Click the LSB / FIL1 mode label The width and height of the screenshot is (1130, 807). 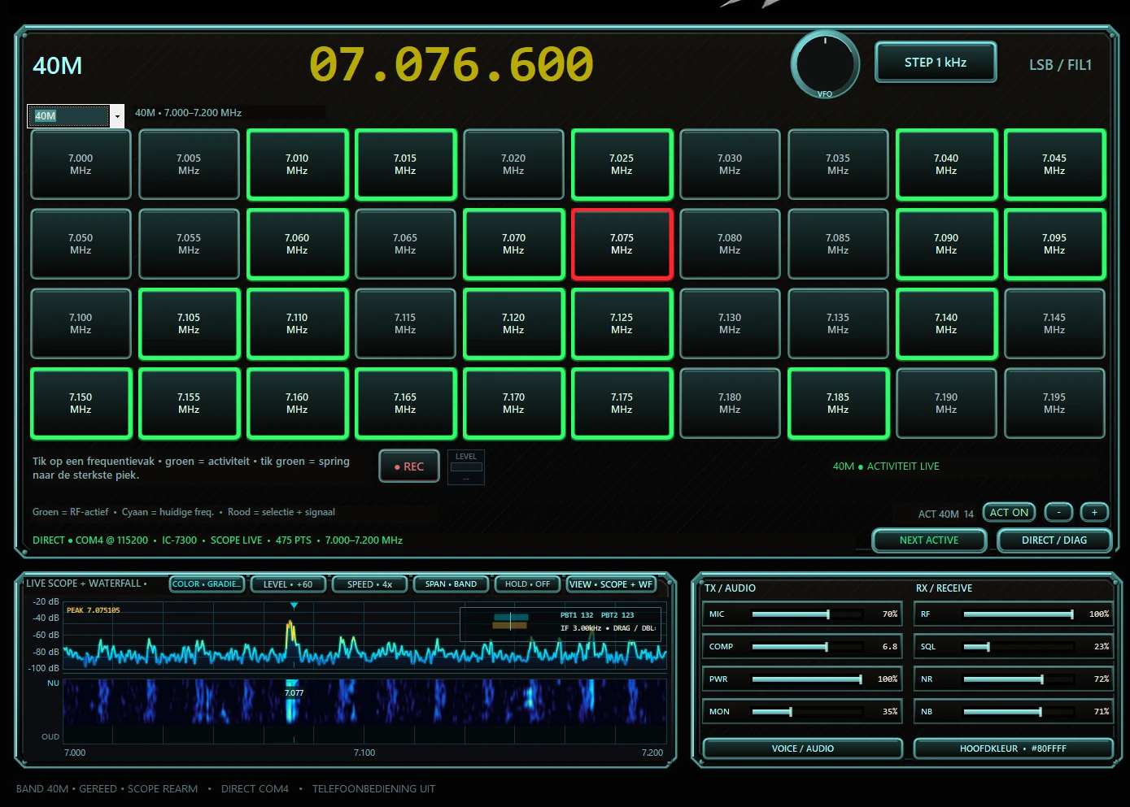pyautogui.click(x=1060, y=65)
